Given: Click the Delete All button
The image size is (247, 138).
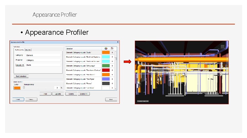Looking at the screenshot, I should point(84,94).
